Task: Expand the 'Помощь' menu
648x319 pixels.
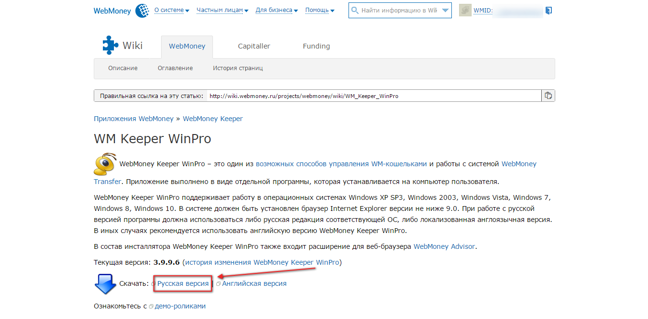Action: (320, 10)
